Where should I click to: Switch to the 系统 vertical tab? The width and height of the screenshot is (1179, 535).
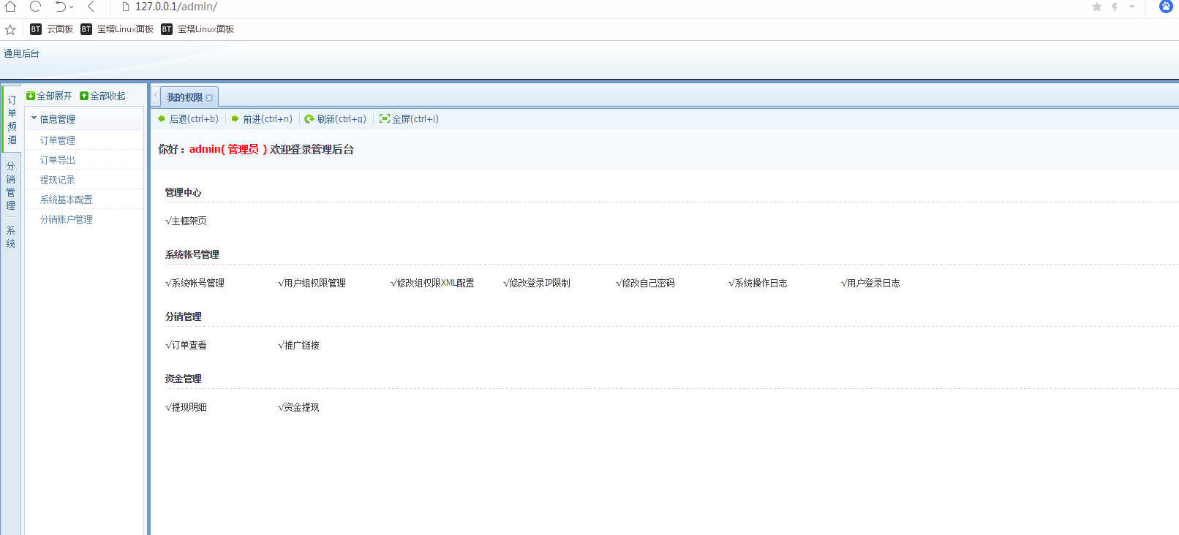point(11,237)
